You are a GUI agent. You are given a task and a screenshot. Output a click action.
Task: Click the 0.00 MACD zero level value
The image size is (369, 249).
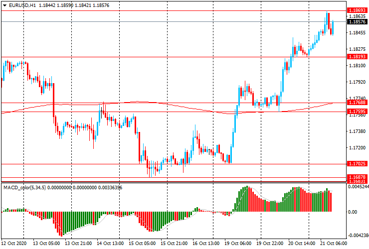352,212
